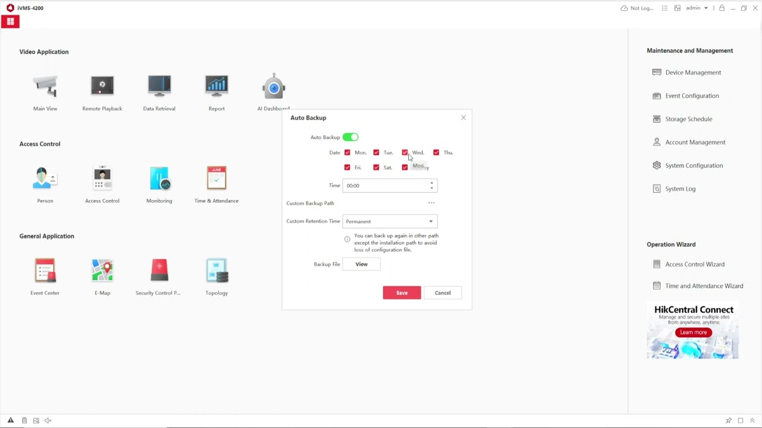Screen dimensions: 762x428
Task: Lock the client with the padlock icon
Action: coord(722,8)
